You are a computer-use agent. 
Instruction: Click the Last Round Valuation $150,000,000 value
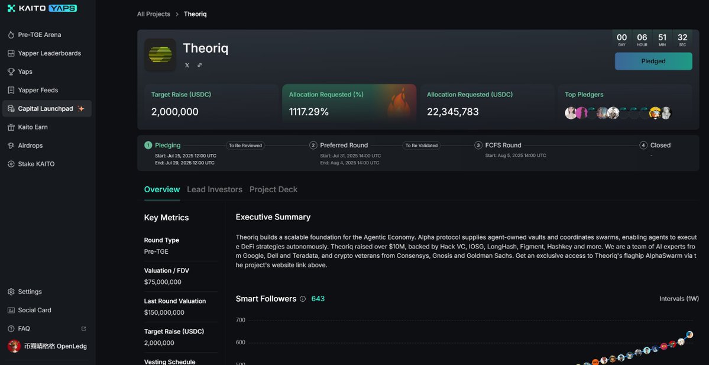click(164, 312)
